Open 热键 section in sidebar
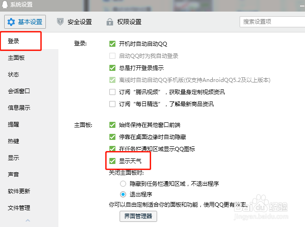305x227 pixels. (x=13, y=141)
